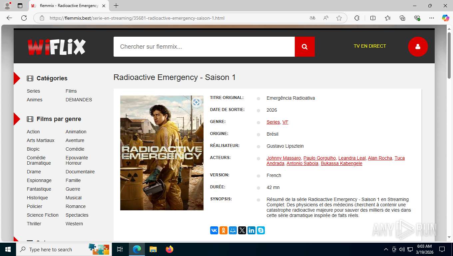Open actor Antonio Saboia link
Image resolution: width=453 pixels, height=256 pixels.
302,163
